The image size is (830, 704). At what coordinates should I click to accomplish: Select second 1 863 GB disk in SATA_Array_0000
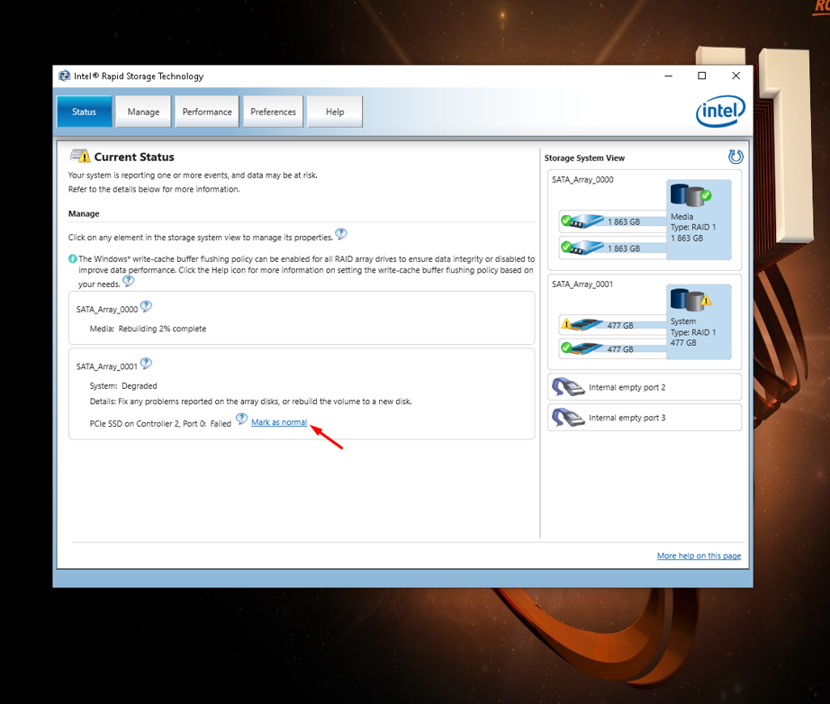612,248
